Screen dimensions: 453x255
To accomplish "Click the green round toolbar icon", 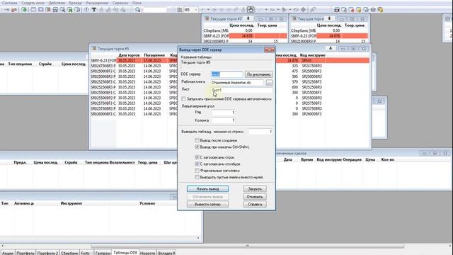I will tap(24, 10).
